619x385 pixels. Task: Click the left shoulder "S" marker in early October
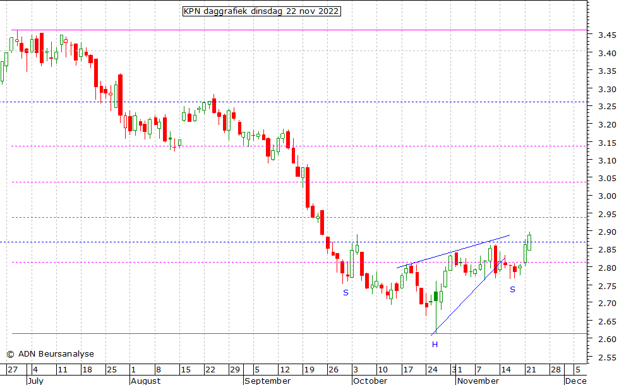(x=346, y=293)
